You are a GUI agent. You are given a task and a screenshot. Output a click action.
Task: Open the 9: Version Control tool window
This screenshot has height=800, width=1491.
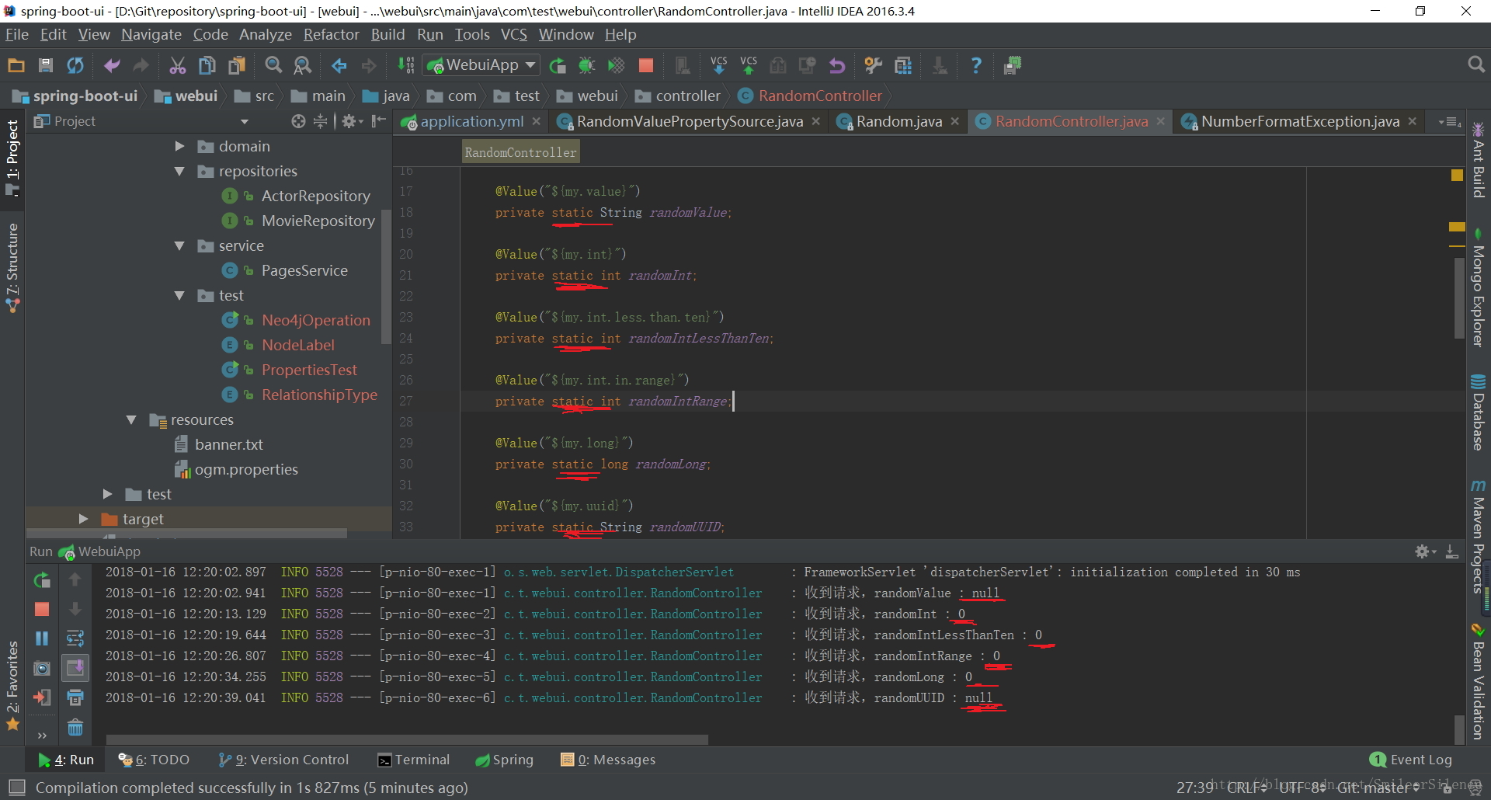[x=283, y=760]
